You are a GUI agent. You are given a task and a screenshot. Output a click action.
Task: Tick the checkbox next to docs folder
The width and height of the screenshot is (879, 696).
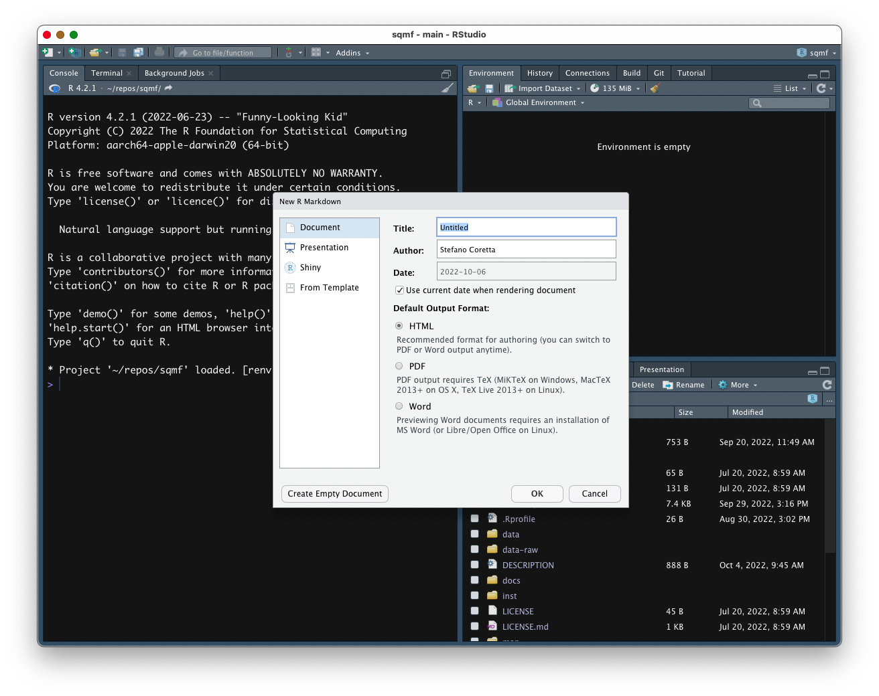[x=474, y=580]
